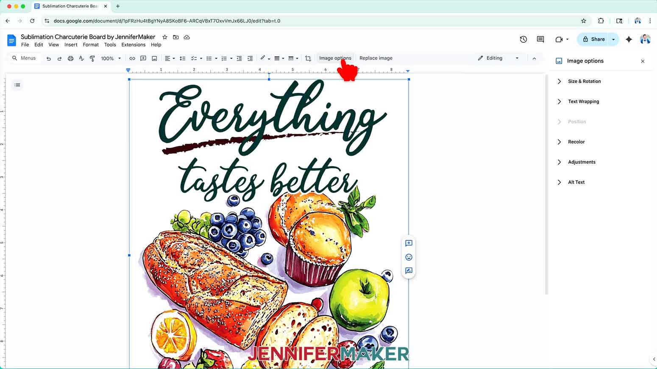View cloud save status
Image resolution: width=657 pixels, height=369 pixels.
187,37
